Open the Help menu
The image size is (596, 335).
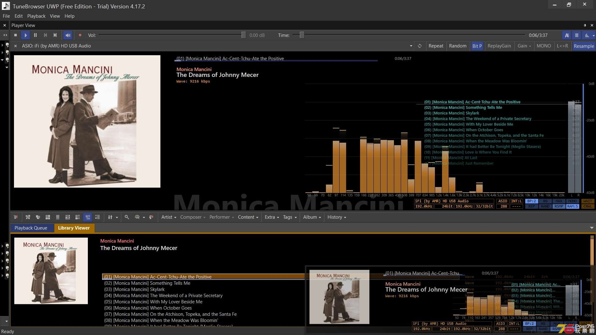[x=70, y=16]
